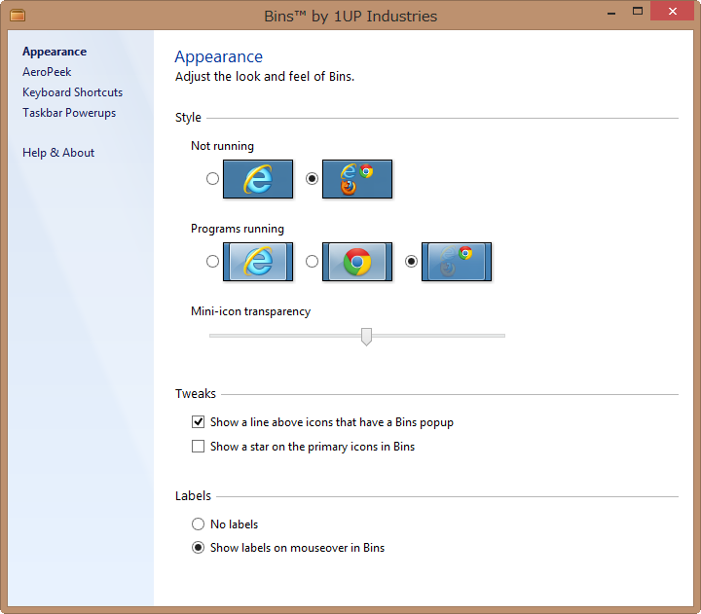Screen dimensions: 701x614
Task: Maximize the Bins settings window
Action: tap(638, 12)
